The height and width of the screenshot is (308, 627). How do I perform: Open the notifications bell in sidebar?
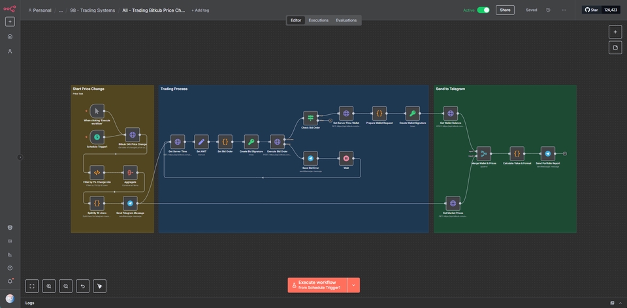10,281
